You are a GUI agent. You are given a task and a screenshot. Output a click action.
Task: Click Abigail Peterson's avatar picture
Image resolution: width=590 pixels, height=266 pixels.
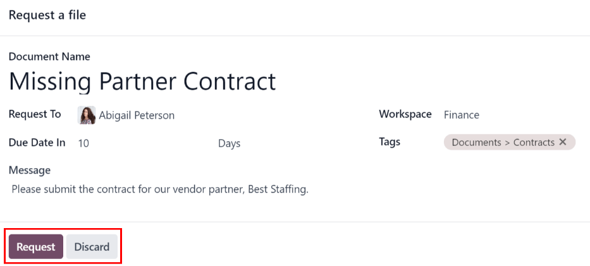coord(86,115)
